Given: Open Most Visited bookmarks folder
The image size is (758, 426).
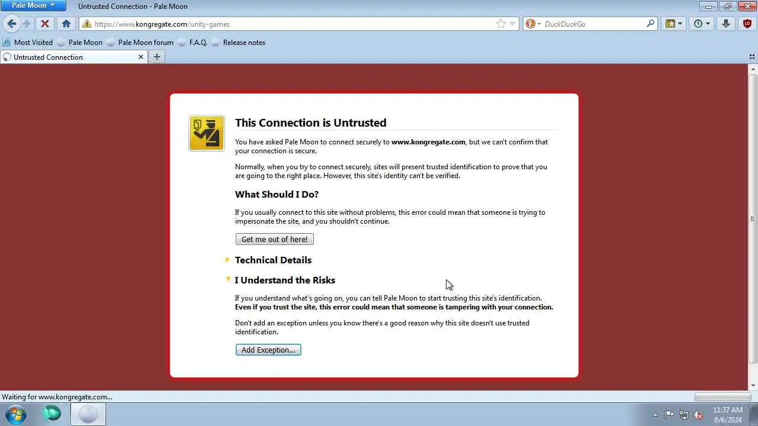Looking at the screenshot, I should click(x=28, y=43).
